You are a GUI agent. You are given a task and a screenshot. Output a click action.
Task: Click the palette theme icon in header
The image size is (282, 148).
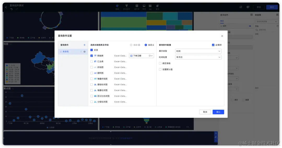[x=248, y=7]
